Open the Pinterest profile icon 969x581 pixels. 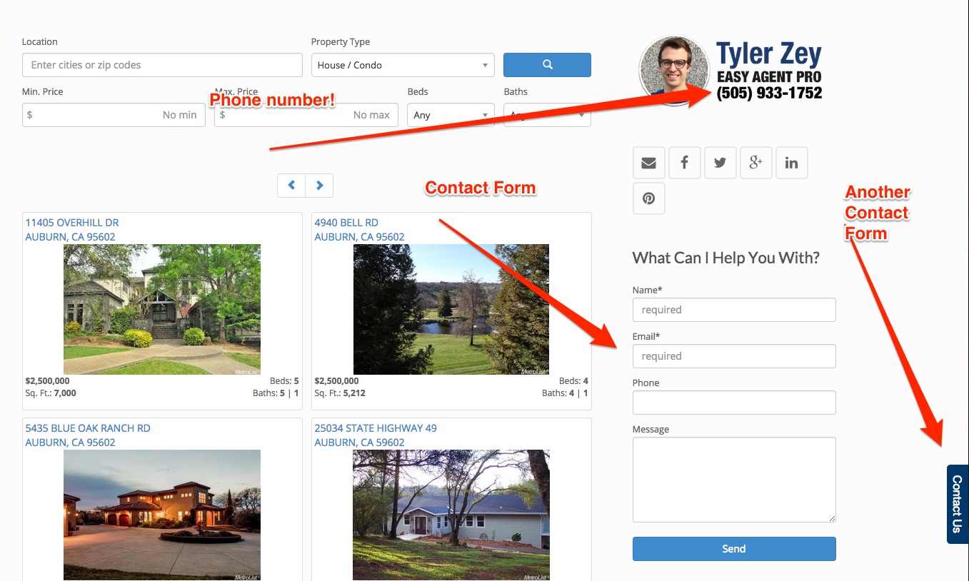click(648, 198)
